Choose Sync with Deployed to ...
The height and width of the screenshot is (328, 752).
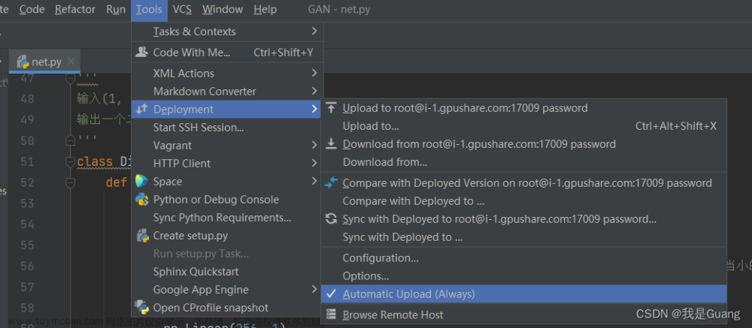[x=523, y=237]
